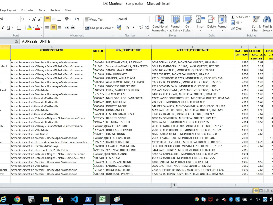The width and height of the screenshot is (273, 205).
Task: Click Merge & Center button
Action: (98, 28)
